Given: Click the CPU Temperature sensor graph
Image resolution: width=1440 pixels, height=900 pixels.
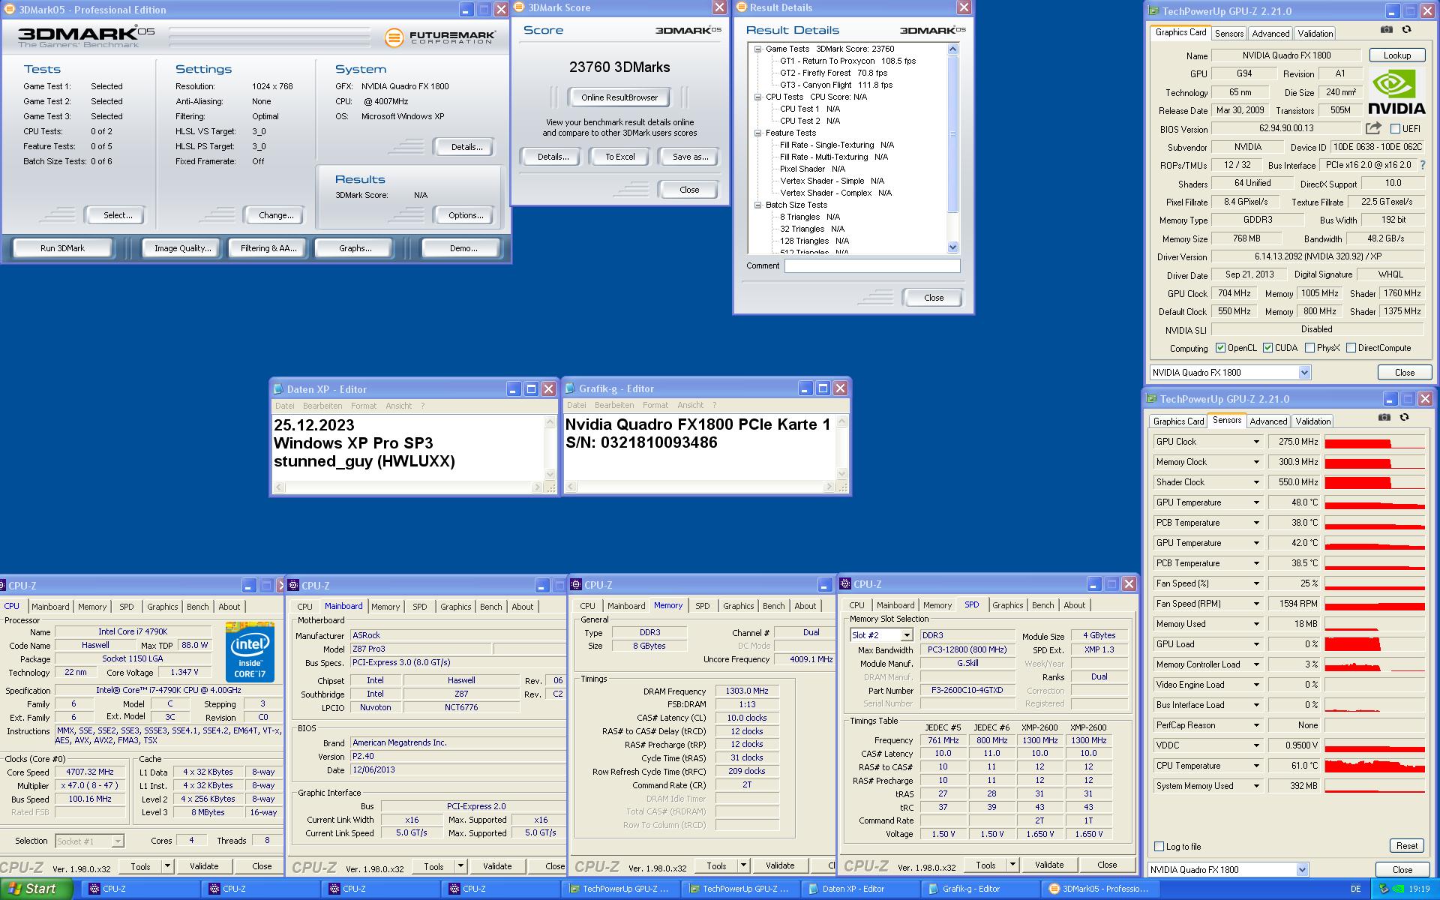Looking at the screenshot, I should [1374, 766].
